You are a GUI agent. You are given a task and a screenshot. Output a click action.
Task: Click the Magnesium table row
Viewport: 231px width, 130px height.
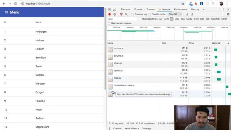52,127
